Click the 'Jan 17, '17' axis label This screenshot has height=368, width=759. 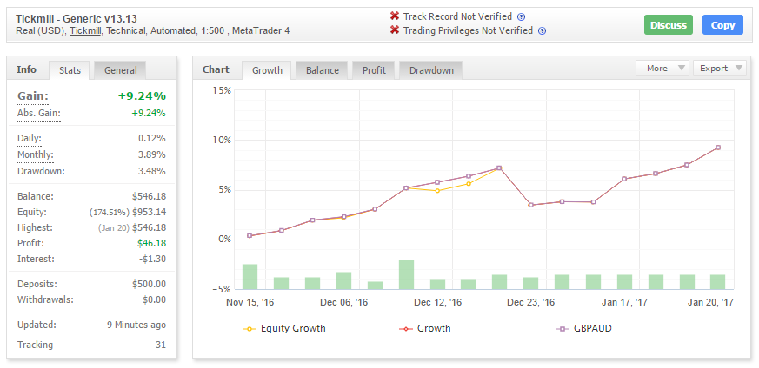tap(624, 303)
